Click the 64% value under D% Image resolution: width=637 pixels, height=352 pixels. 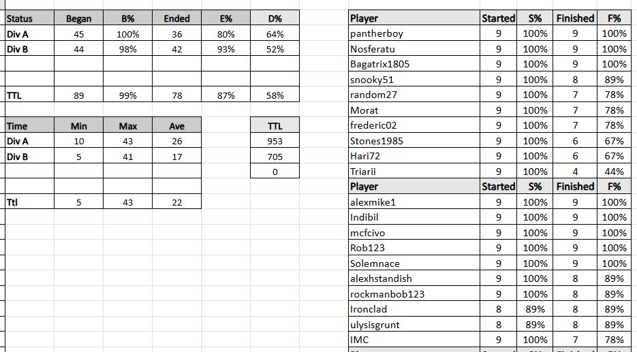point(275,34)
